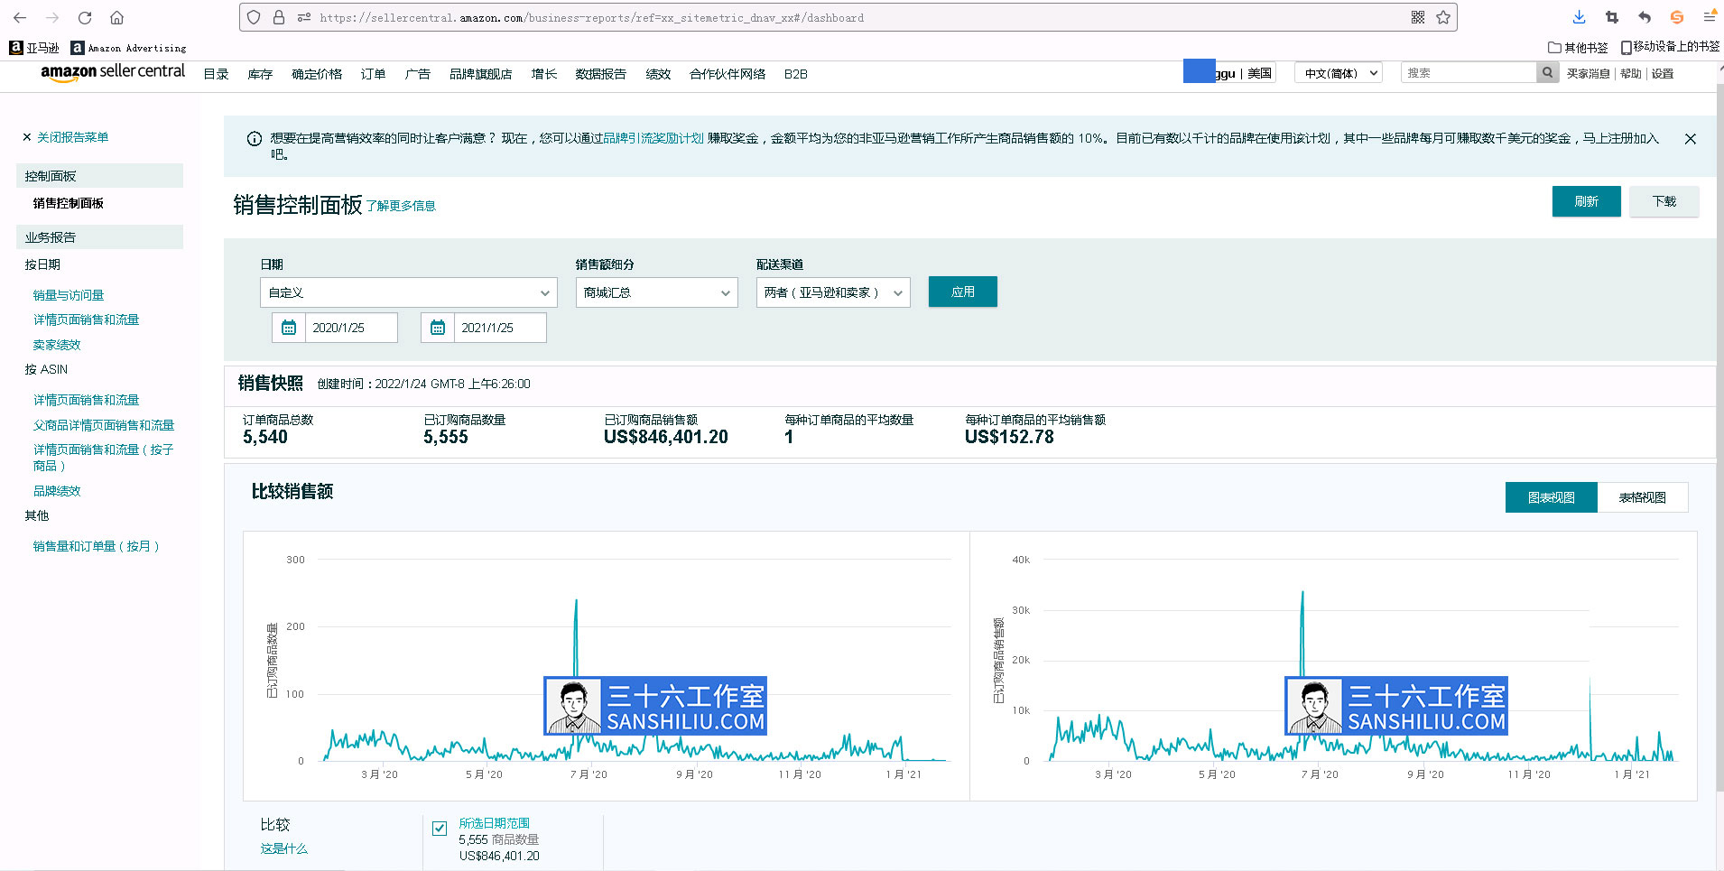Click the start date field 2020/1/25
This screenshot has height=871, width=1724.
[351, 328]
